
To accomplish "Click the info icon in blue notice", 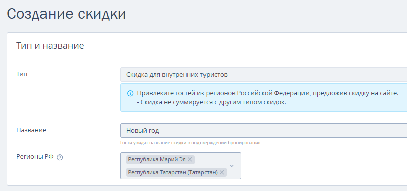I will (x=130, y=93).
